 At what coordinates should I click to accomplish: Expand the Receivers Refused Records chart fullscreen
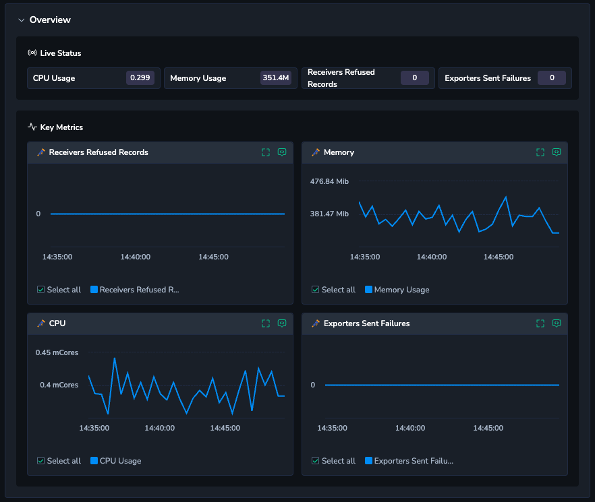266,152
